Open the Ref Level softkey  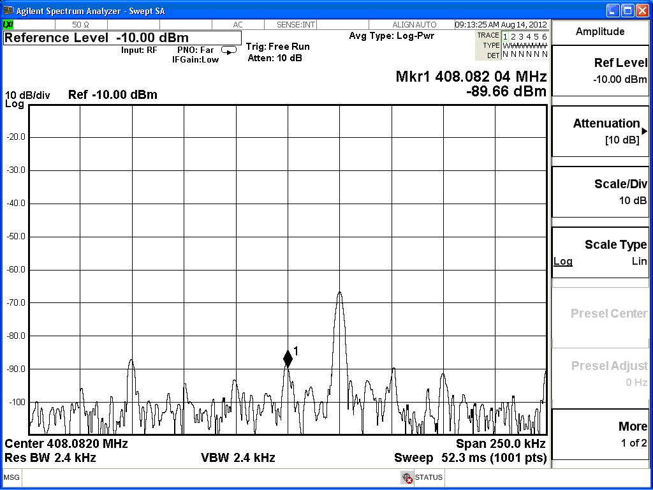point(600,71)
